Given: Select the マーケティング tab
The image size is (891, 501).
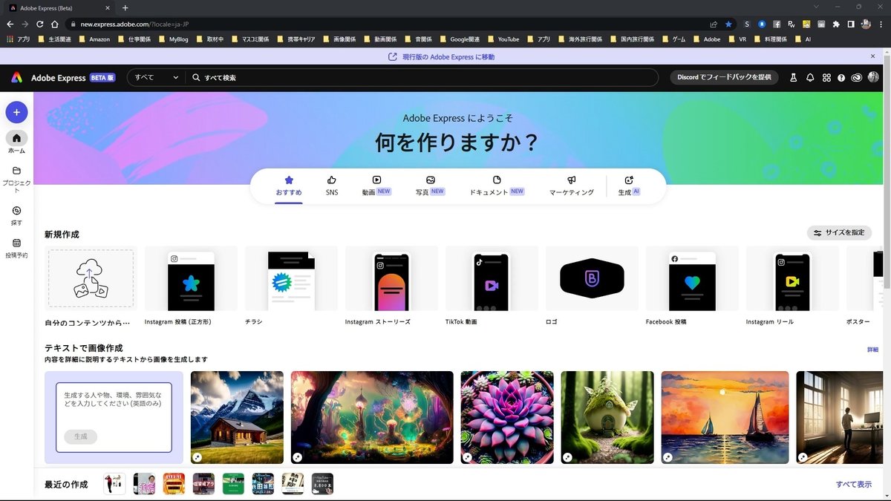Looking at the screenshot, I should click(x=571, y=186).
